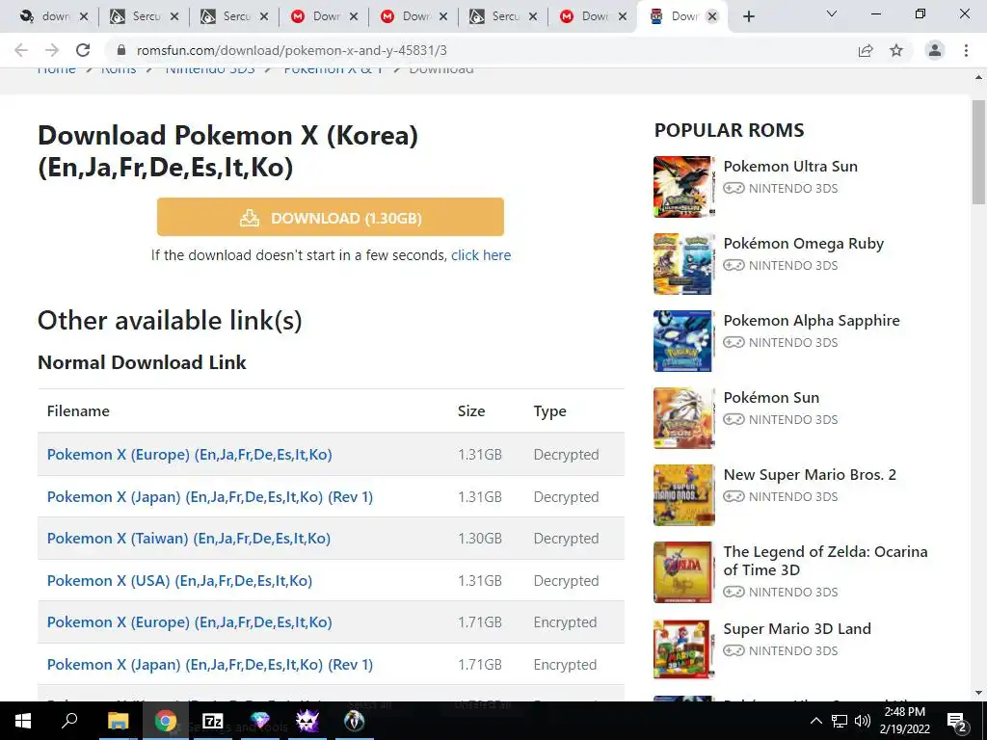This screenshot has width=987, height=740.
Task: Open the notification center with 2 alerts
Action: tap(957, 721)
